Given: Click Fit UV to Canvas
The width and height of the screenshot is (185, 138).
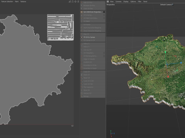Looking at the screenshot, I should [x=93, y=37].
